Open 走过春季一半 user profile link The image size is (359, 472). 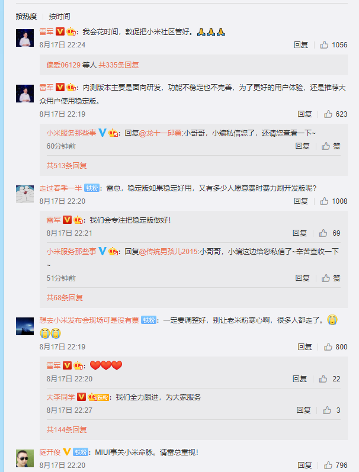click(60, 188)
